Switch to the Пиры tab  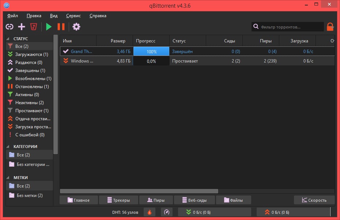point(156,200)
